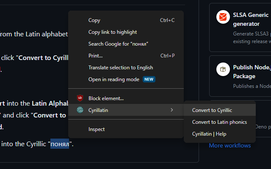The image size is (271, 169).
Task: Click Inspect in the context menu
Action: click(96, 129)
